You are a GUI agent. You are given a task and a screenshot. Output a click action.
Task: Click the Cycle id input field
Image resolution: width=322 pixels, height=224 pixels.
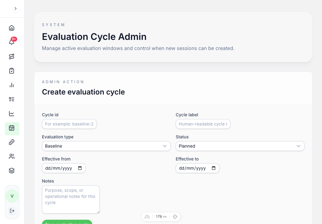tap(69, 124)
